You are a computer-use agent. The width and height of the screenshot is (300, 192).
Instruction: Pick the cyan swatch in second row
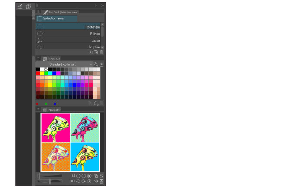click(50, 74)
